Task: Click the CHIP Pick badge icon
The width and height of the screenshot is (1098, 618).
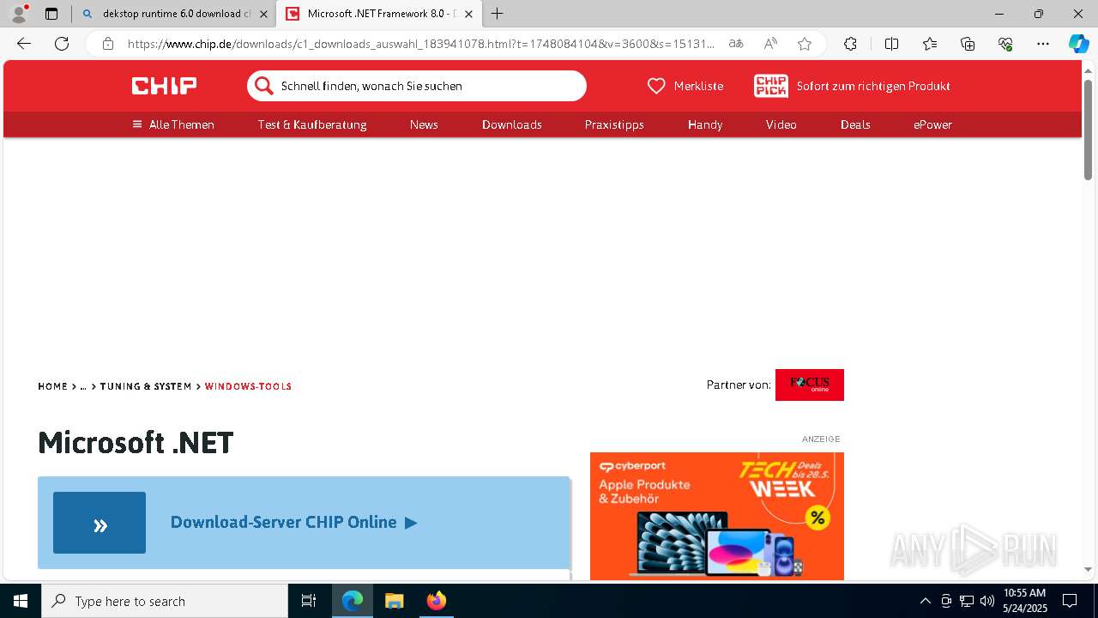Action: (770, 86)
